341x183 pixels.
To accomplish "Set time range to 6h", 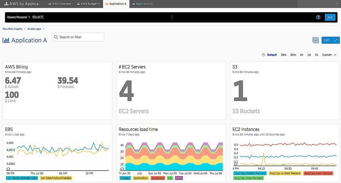I will tap(302, 55).
